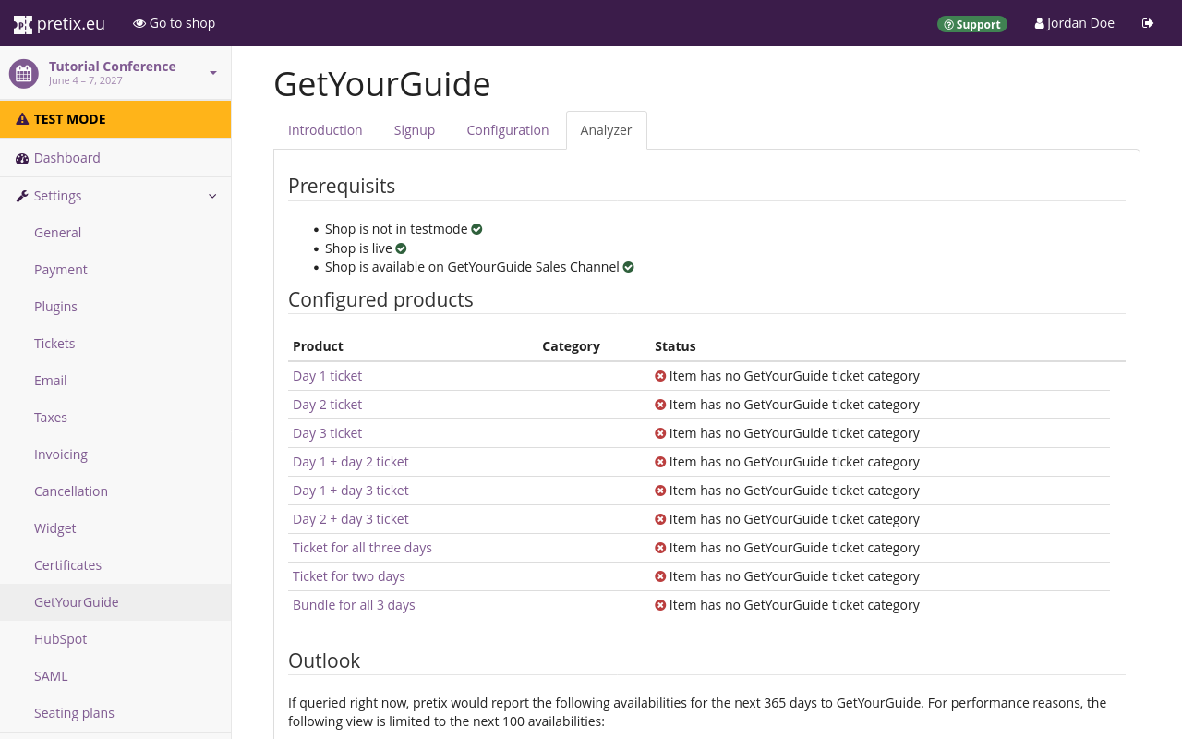The height and width of the screenshot is (739, 1182).
Task: Open the Day 1 ticket product link
Action: point(327,375)
